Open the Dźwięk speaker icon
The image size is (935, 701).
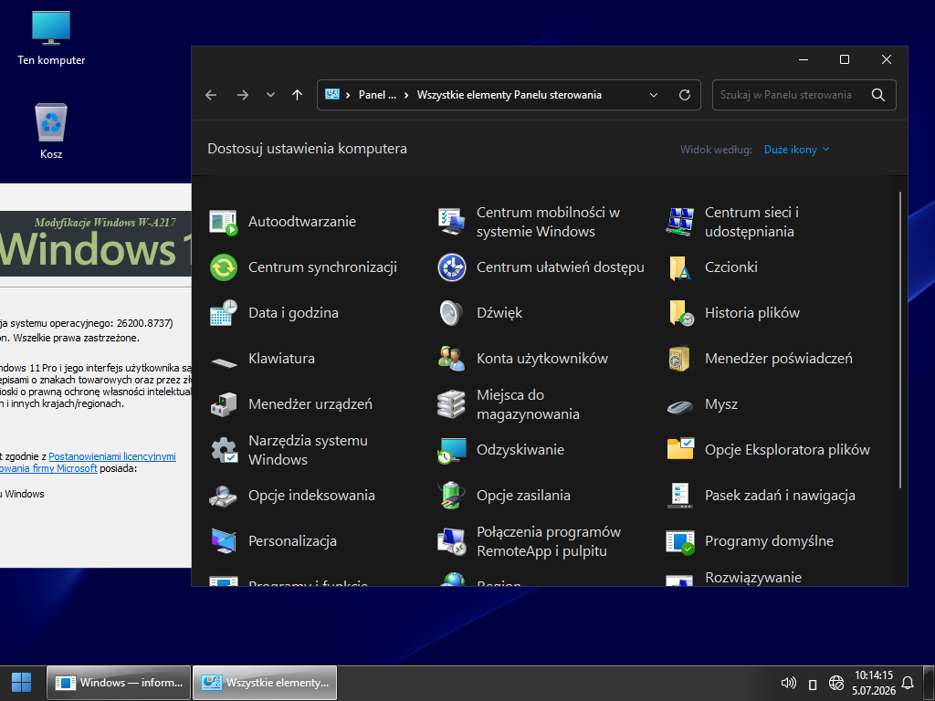(x=451, y=313)
